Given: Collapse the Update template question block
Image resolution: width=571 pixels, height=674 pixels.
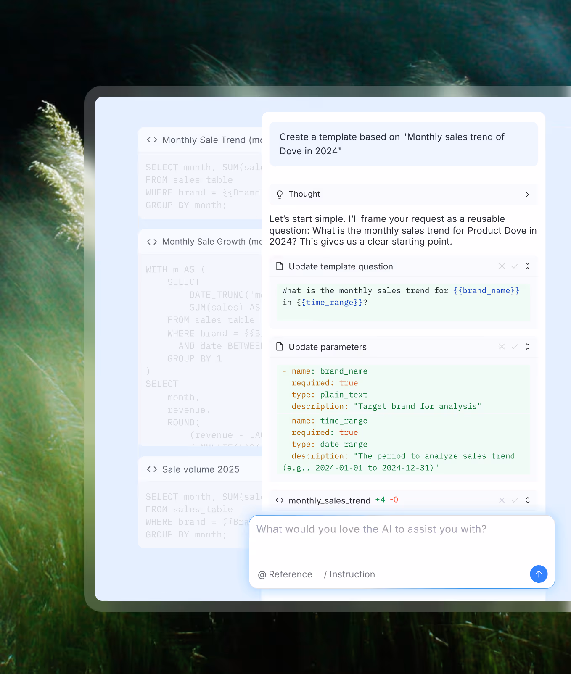Looking at the screenshot, I should pos(528,266).
